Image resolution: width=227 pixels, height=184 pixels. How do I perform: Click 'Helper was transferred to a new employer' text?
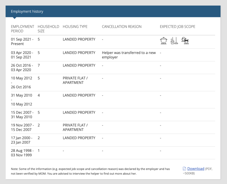click(129, 55)
